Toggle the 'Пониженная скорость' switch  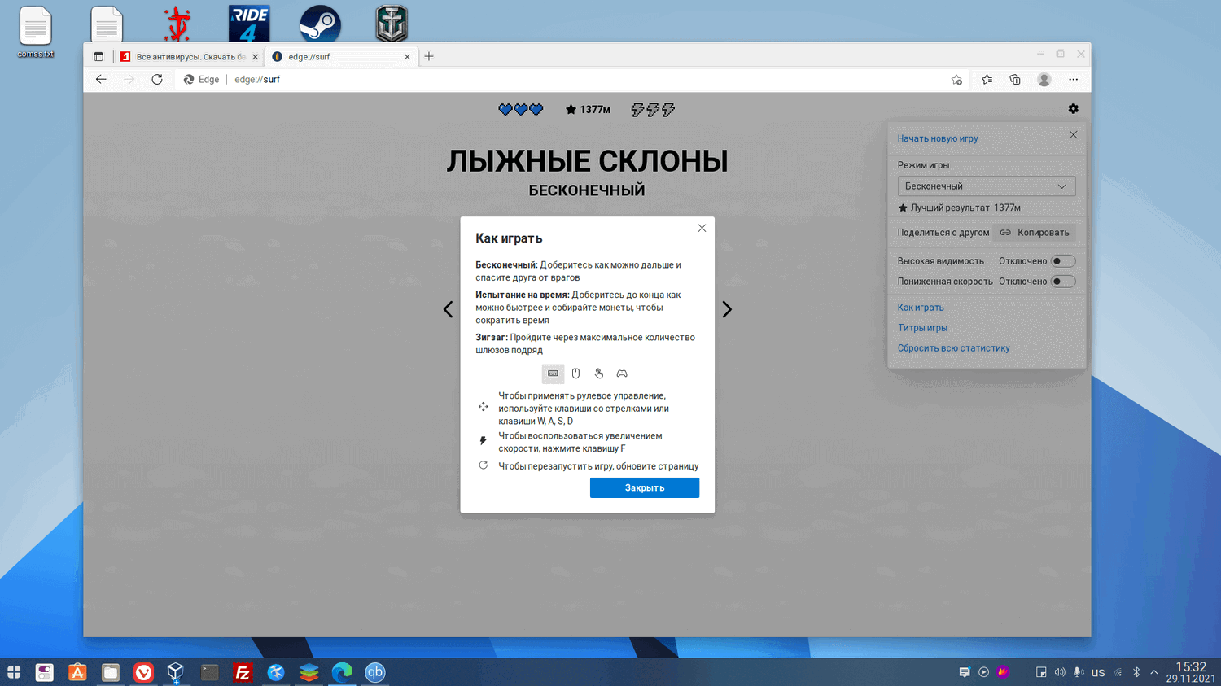coord(1063,282)
